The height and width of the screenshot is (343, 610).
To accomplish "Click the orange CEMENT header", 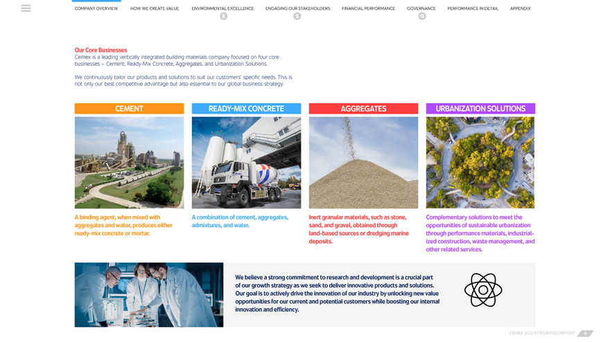I will click(129, 109).
